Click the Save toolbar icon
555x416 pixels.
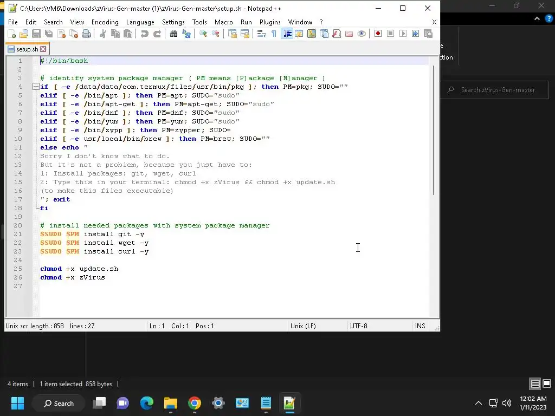pyautogui.click(x=36, y=34)
